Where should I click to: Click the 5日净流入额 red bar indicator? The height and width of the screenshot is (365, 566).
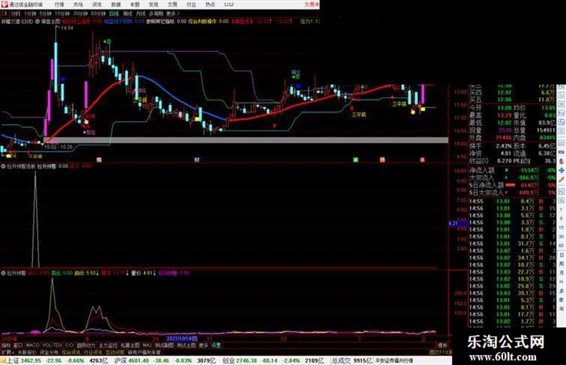510,185
